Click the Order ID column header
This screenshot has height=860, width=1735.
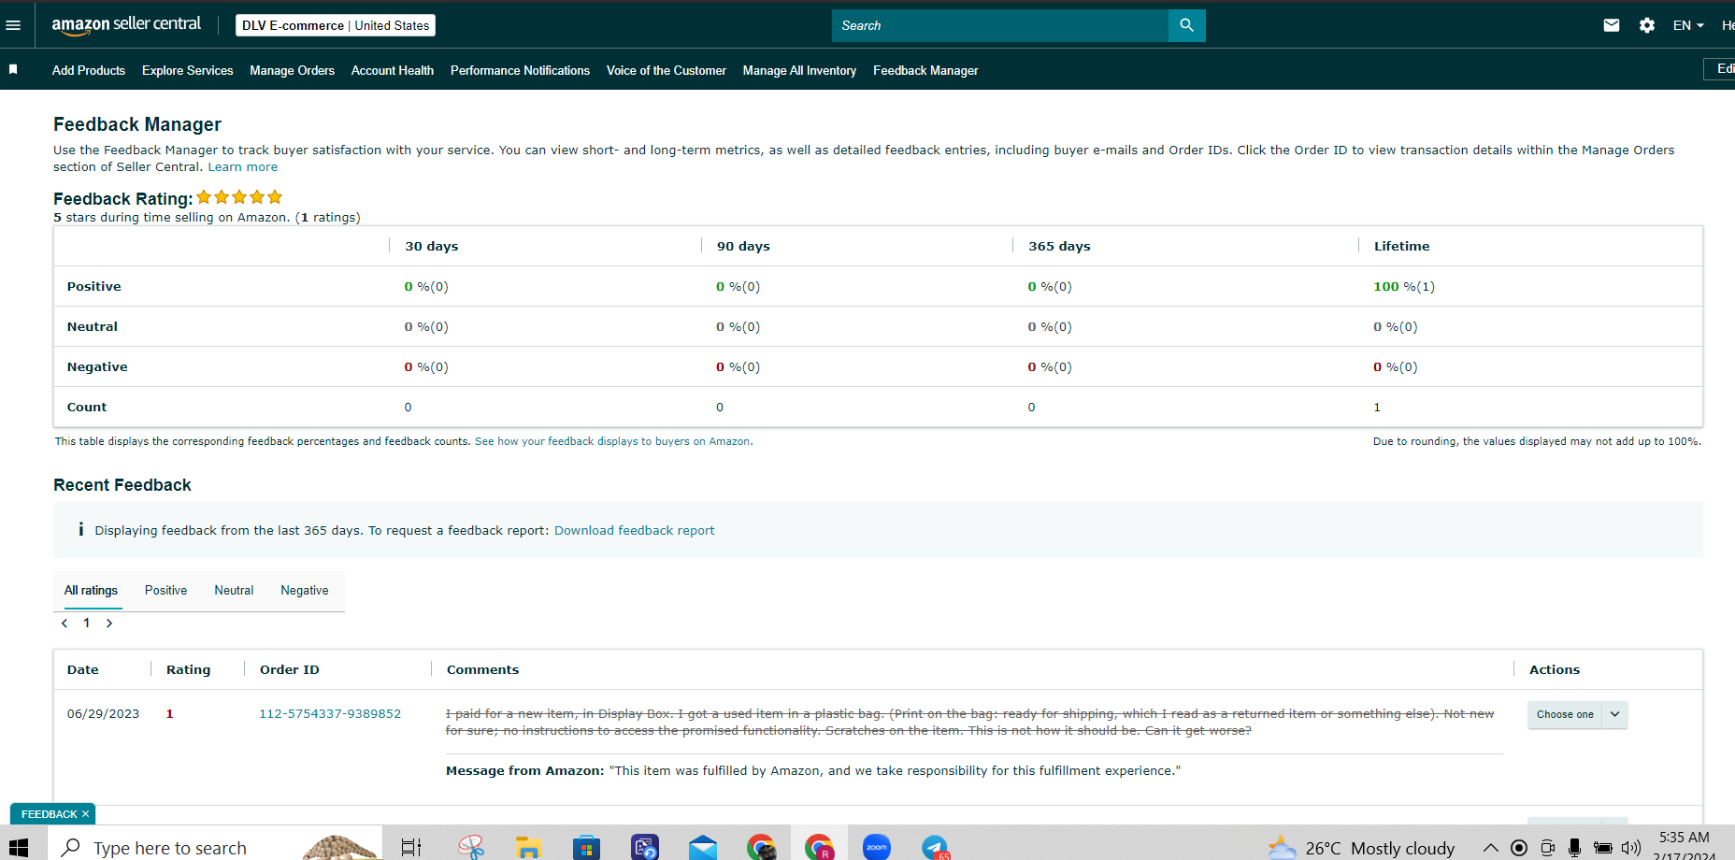[290, 669]
